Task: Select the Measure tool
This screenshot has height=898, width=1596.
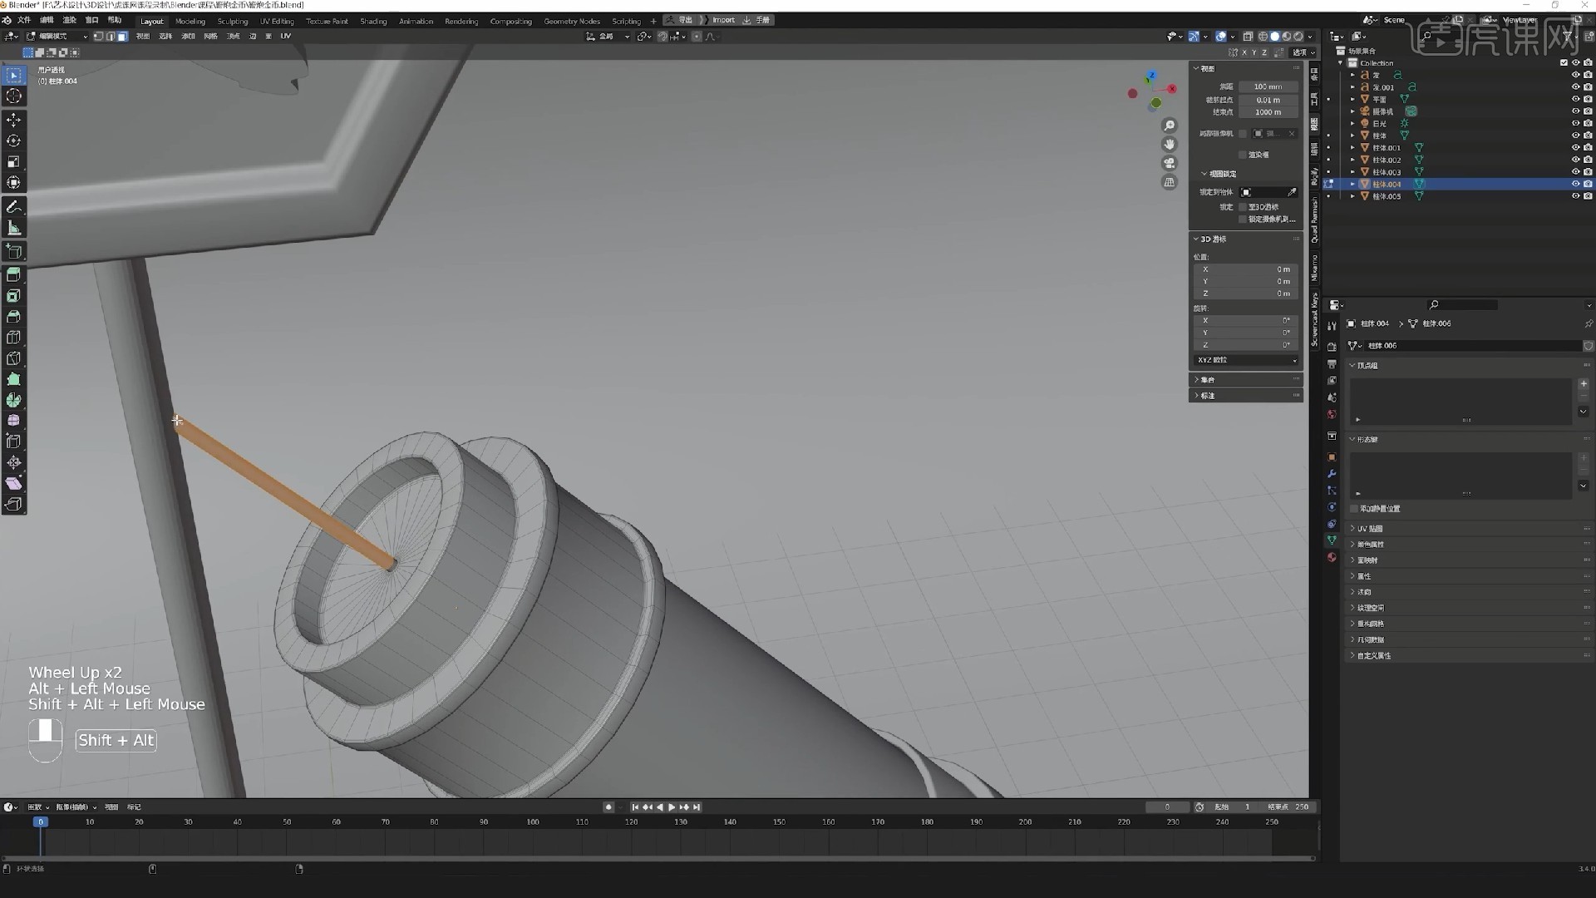Action: click(x=14, y=228)
